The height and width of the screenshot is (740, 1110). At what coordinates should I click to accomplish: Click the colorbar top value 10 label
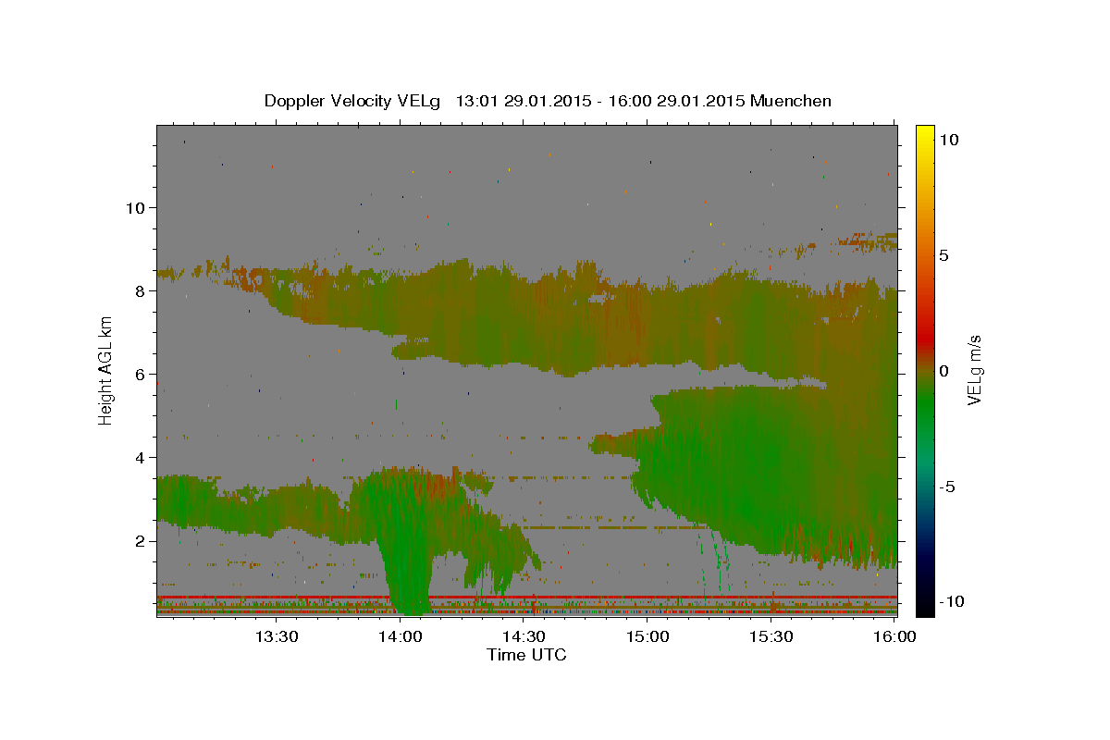point(948,140)
